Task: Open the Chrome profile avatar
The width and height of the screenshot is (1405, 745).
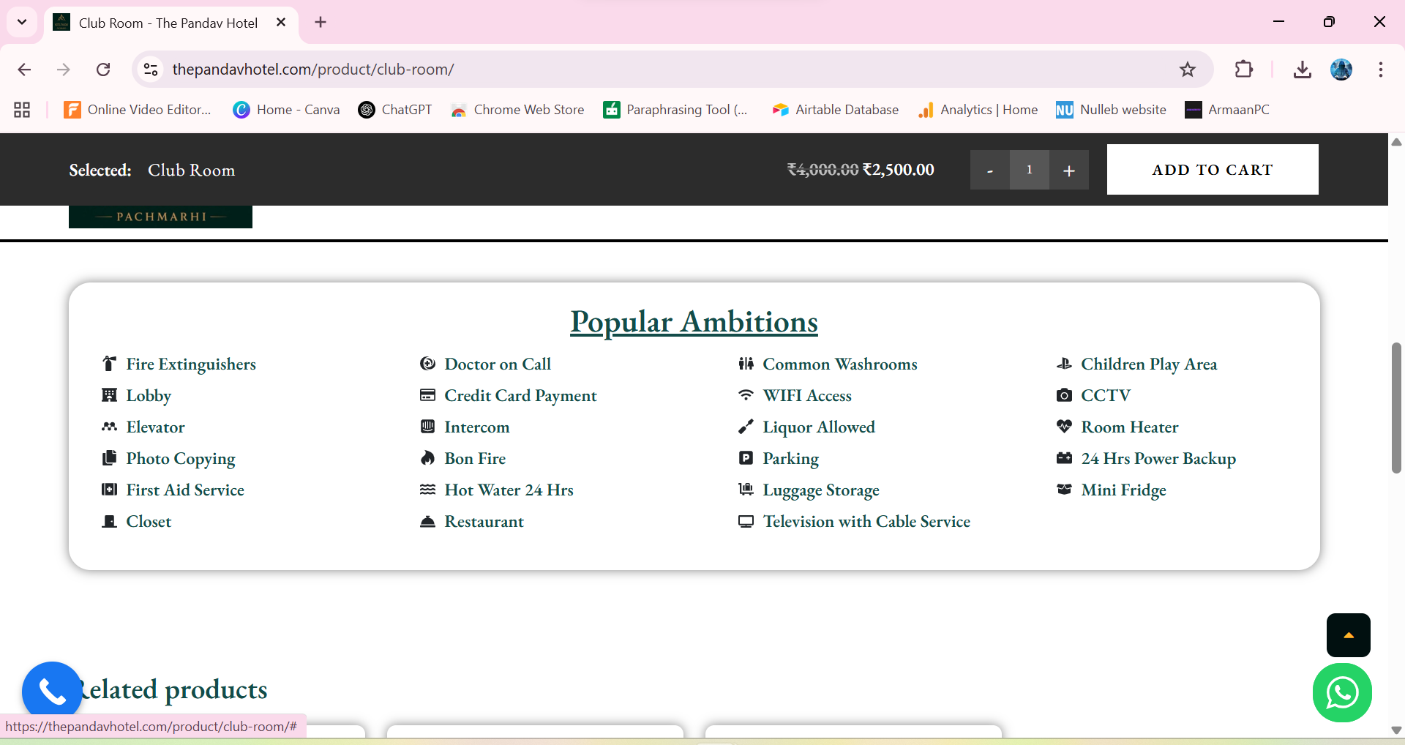Action: point(1341,70)
